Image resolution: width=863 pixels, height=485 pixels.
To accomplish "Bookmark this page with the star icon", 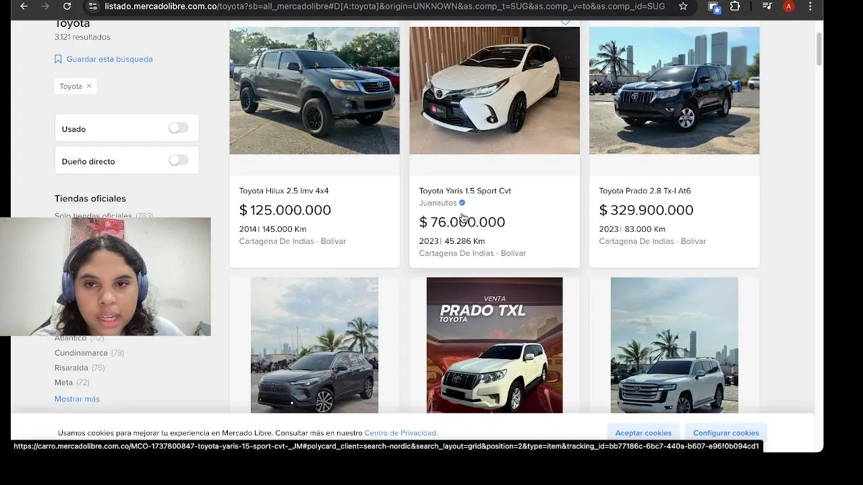I will click(683, 6).
